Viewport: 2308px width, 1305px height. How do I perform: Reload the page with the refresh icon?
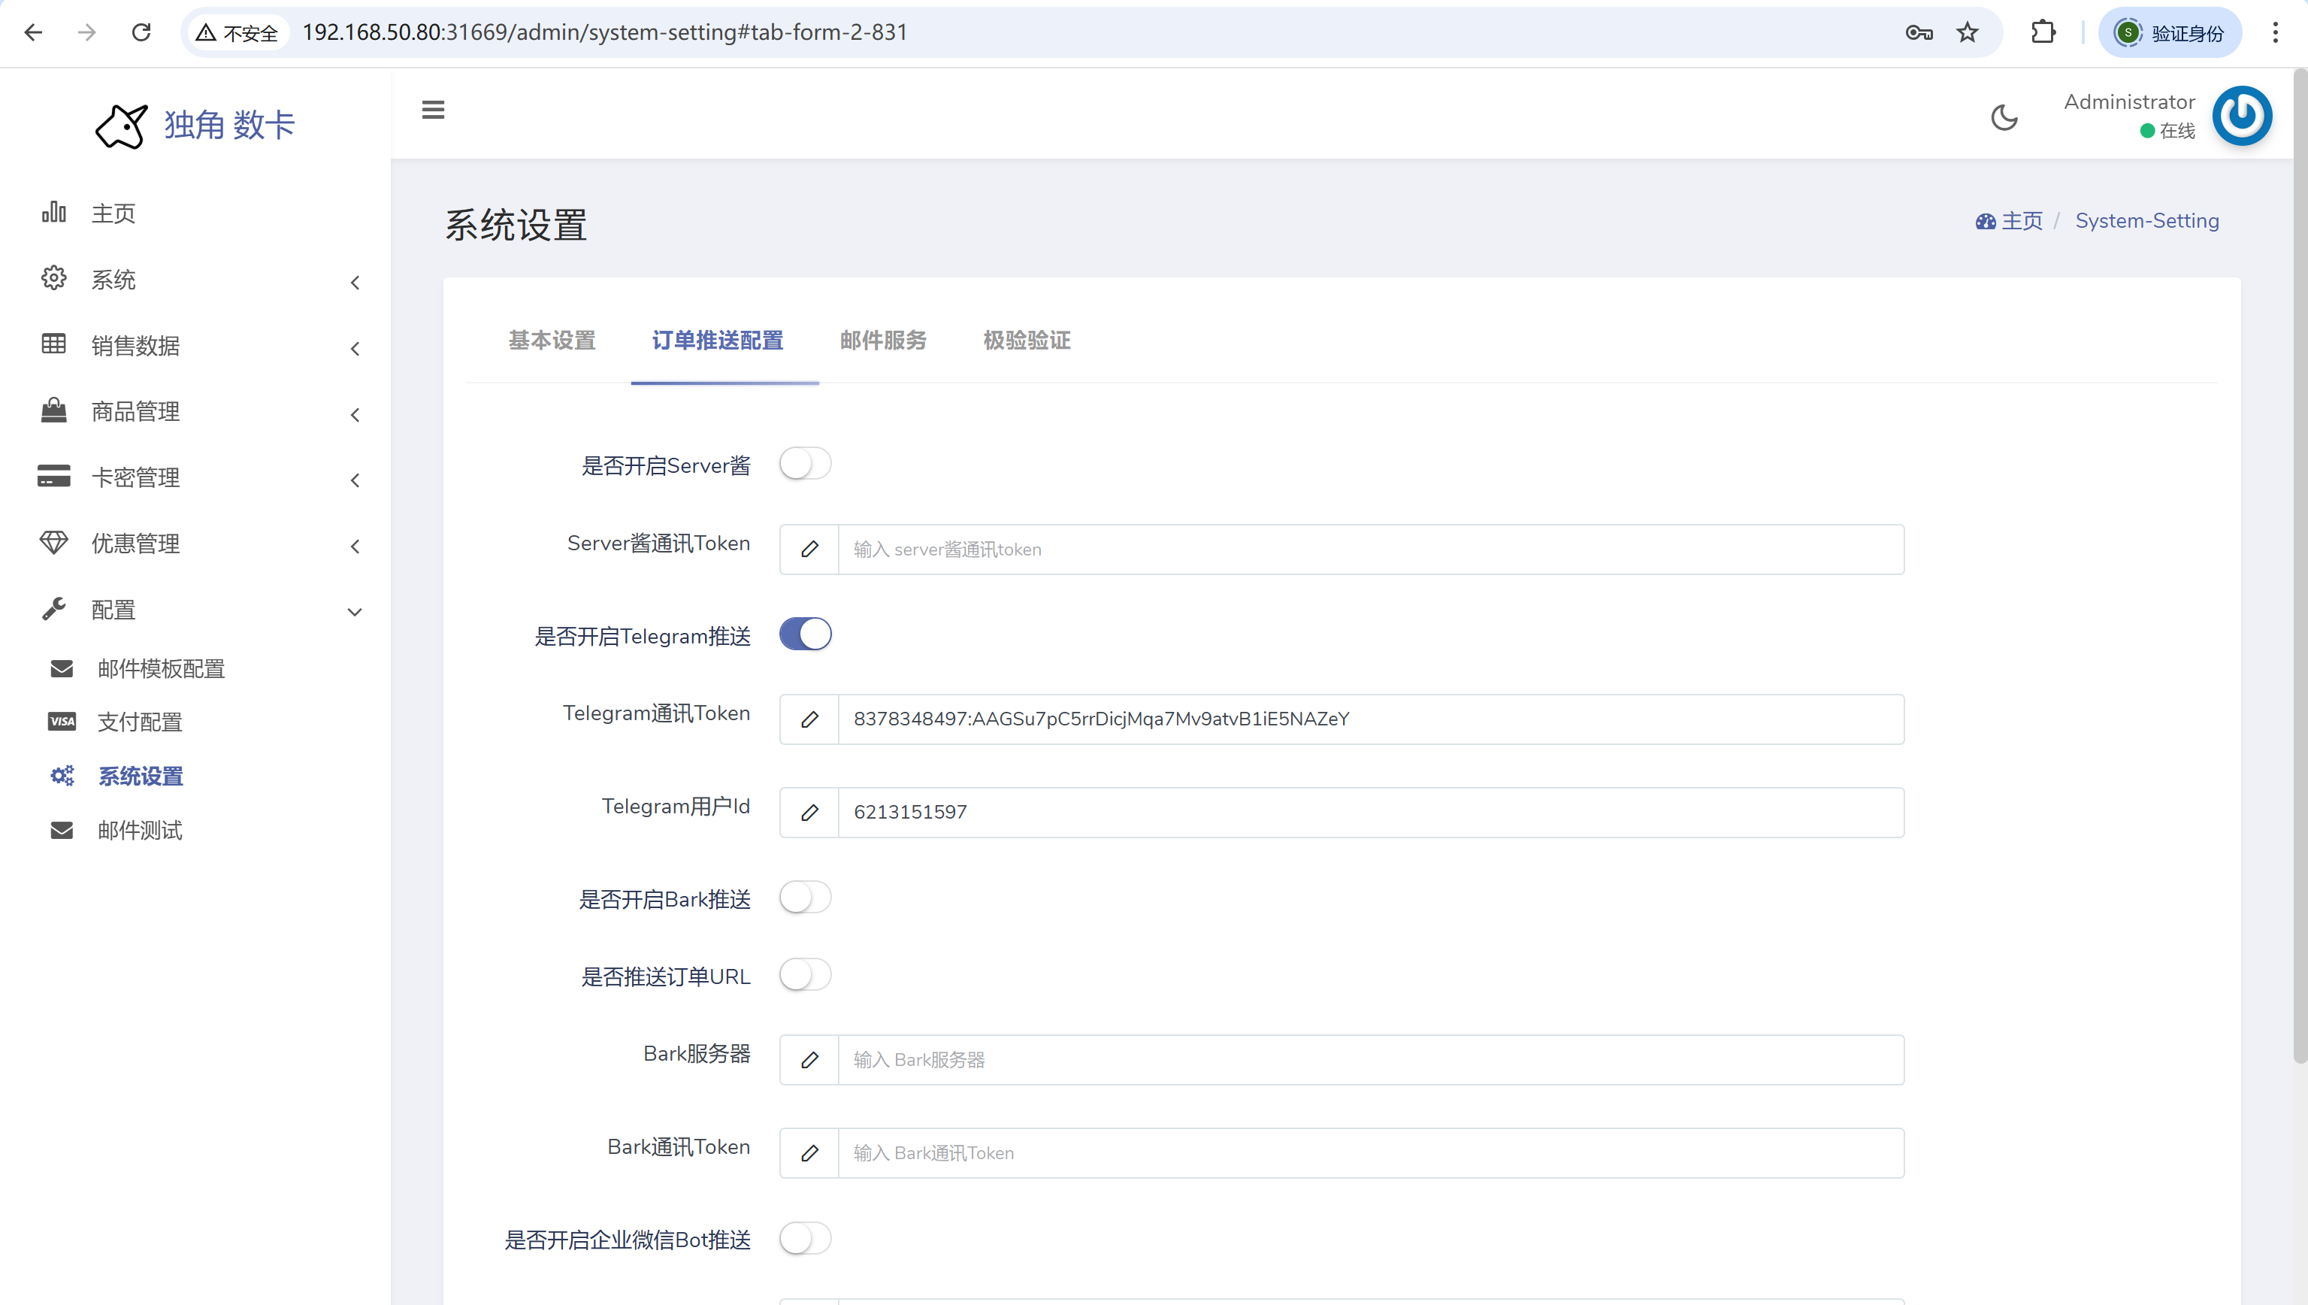[x=141, y=33]
